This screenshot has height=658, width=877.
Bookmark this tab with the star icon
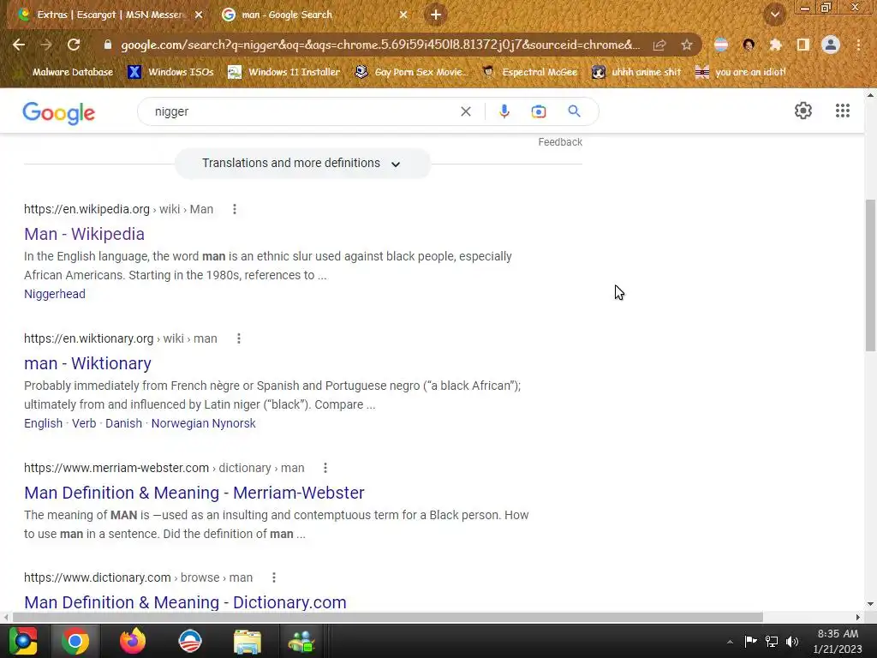pos(687,45)
